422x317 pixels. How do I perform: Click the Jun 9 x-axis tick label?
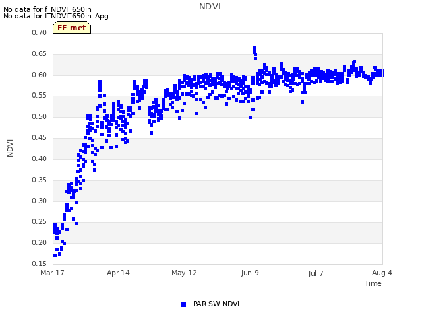point(250,273)
